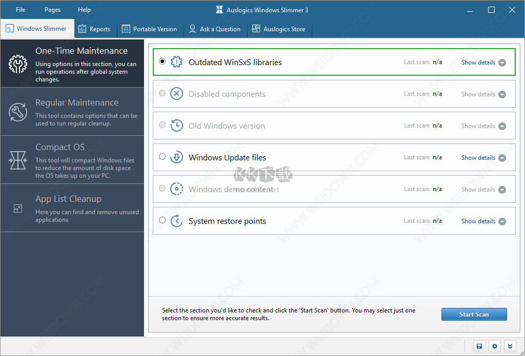The image size is (525, 356).
Task: Click the Start Scan button
Action: [474, 314]
